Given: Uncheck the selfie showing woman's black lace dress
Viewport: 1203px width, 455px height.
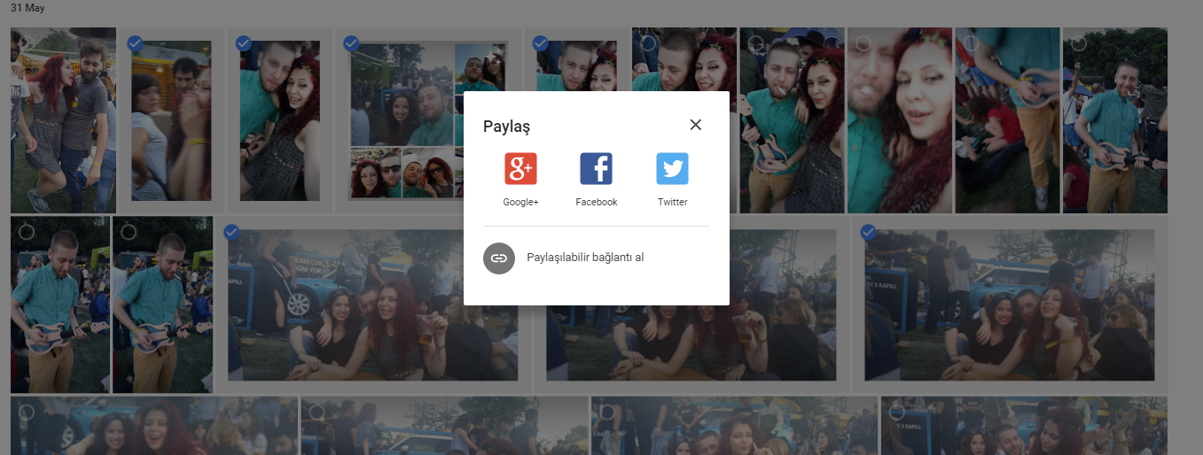Looking at the screenshot, I should [x=244, y=42].
